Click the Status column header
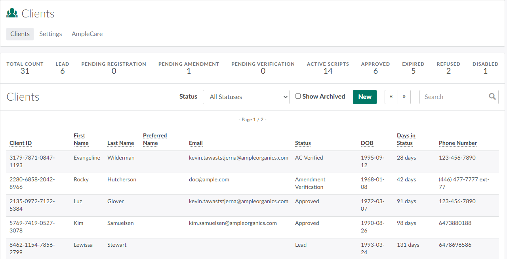Image resolution: width=507 pixels, height=259 pixels. click(x=303, y=143)
